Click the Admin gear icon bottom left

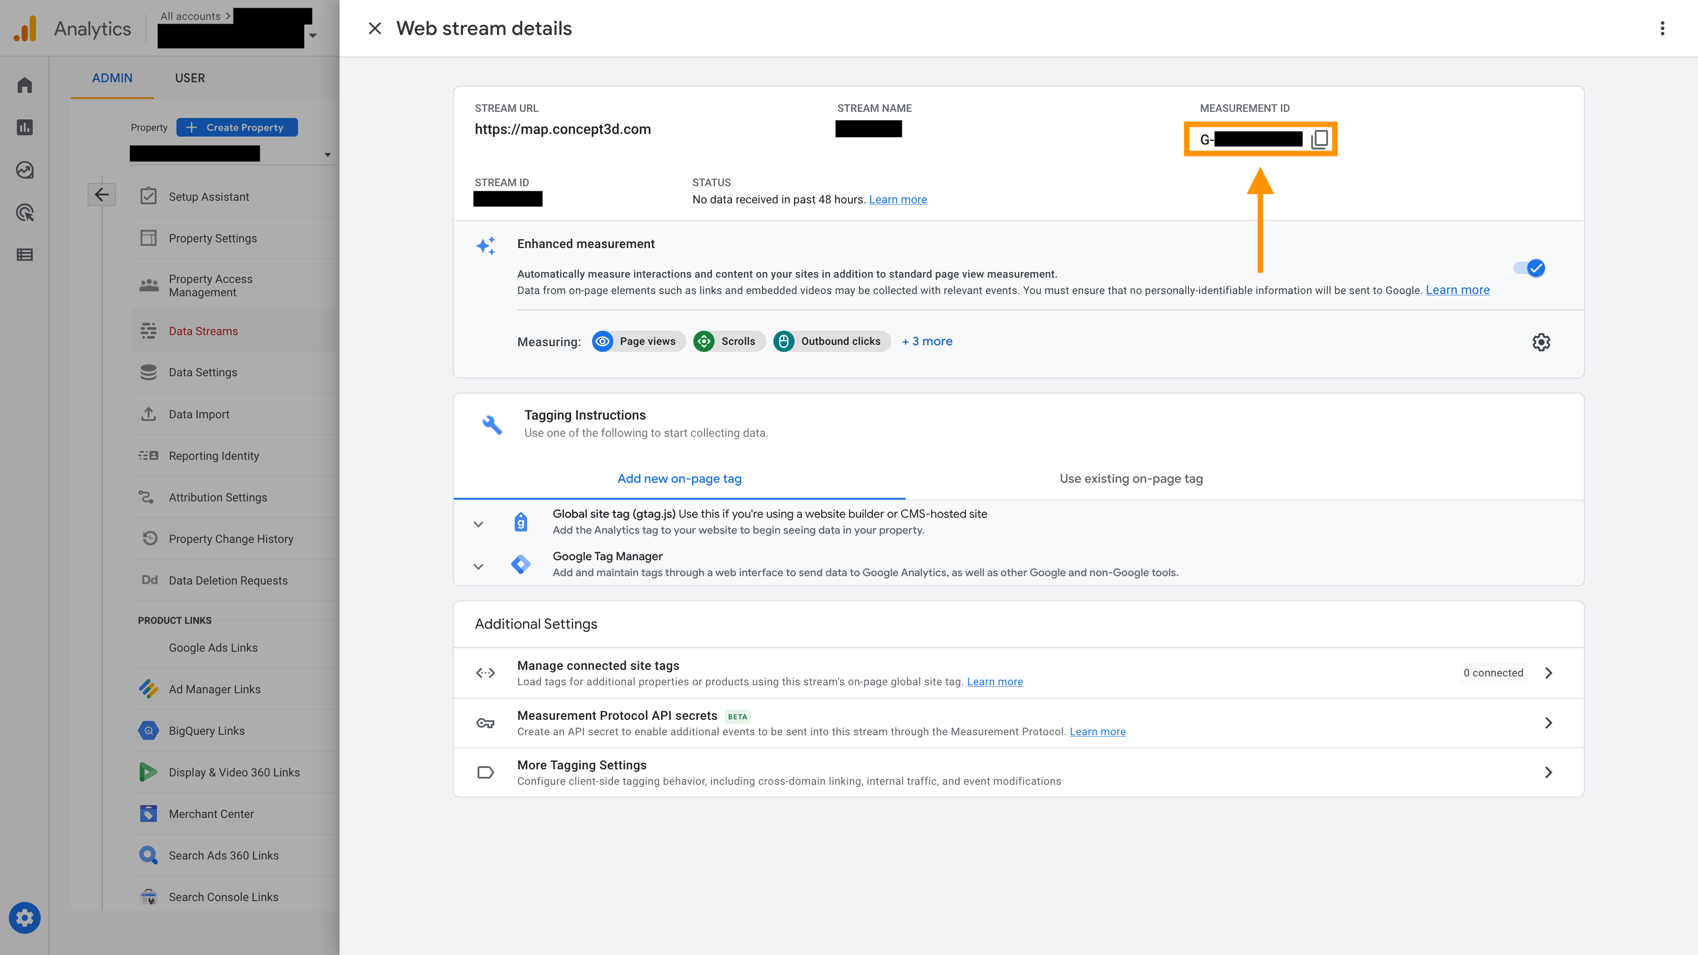(24, 917)
